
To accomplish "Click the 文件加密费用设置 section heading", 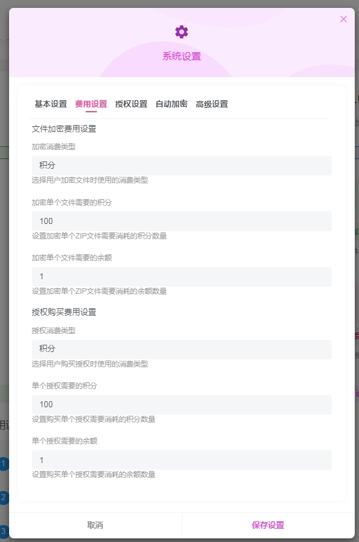I will 64,129.
